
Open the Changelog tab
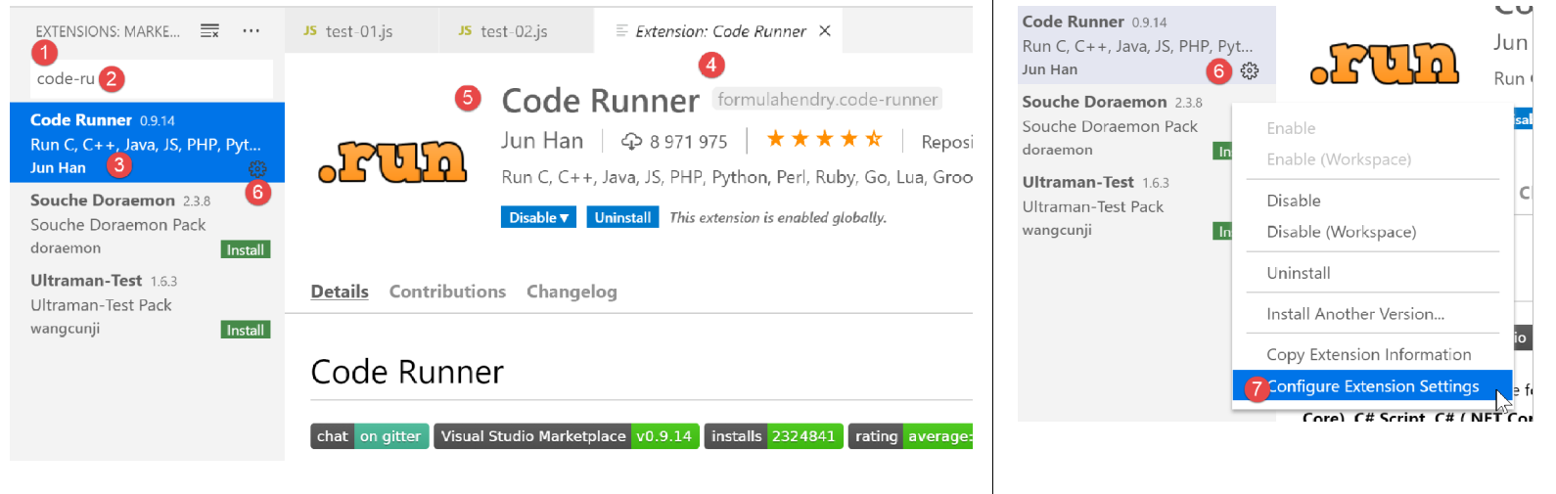coord(572,292)
